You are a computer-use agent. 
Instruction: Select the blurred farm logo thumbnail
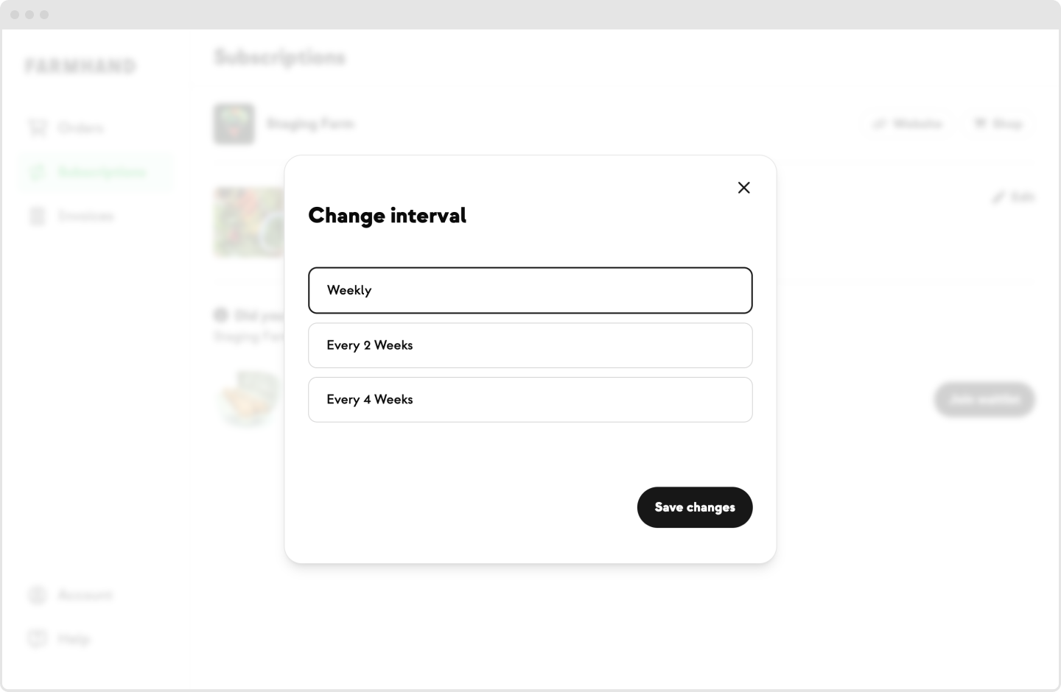point(234,124)
